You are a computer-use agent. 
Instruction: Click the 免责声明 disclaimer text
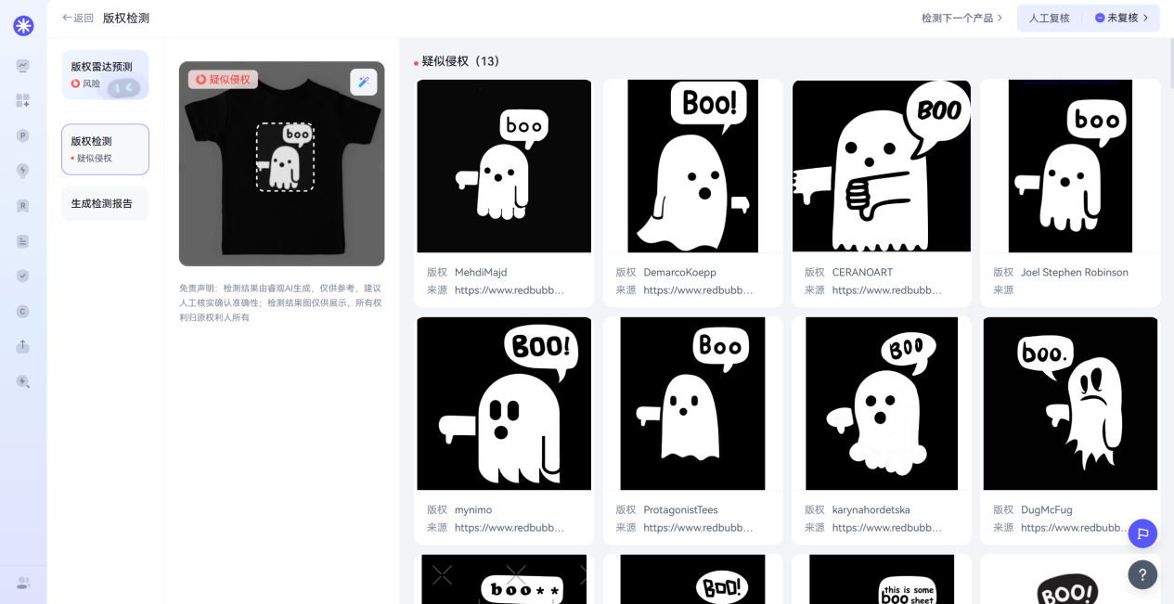[280, 302]
